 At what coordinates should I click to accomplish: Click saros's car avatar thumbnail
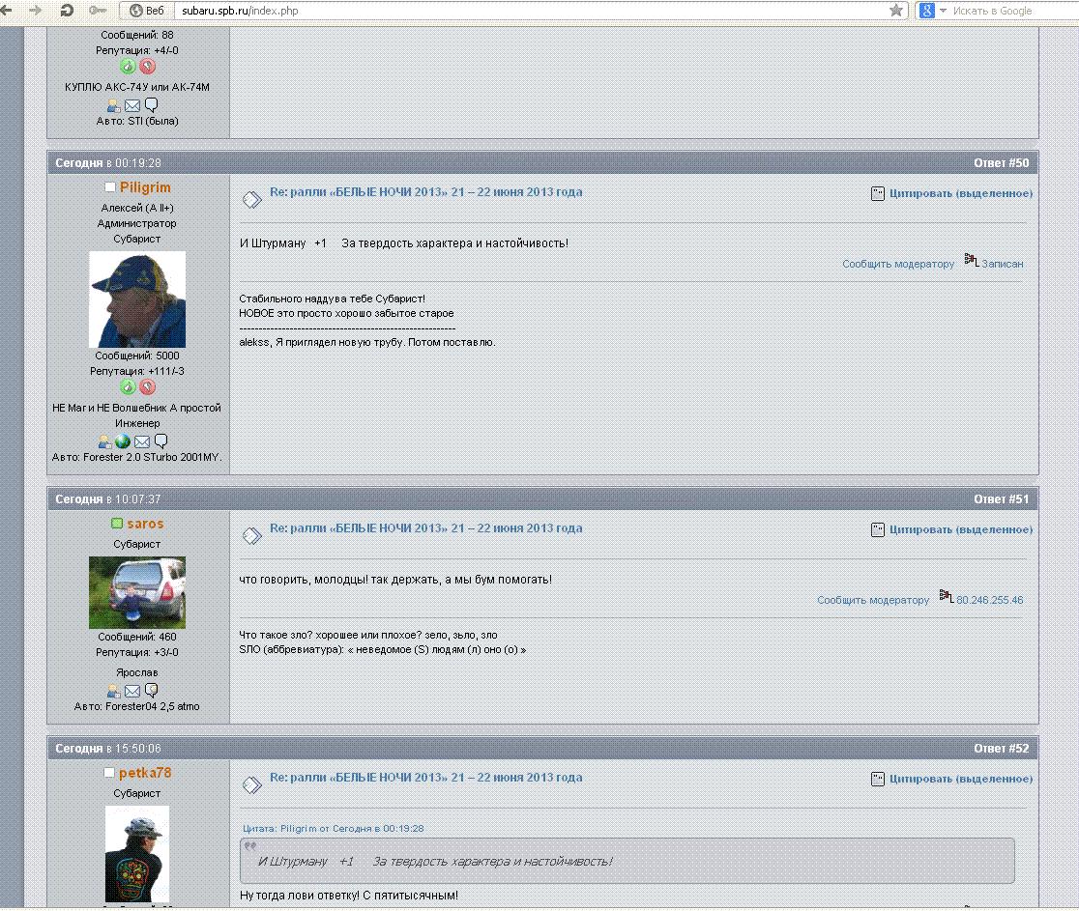137,592
